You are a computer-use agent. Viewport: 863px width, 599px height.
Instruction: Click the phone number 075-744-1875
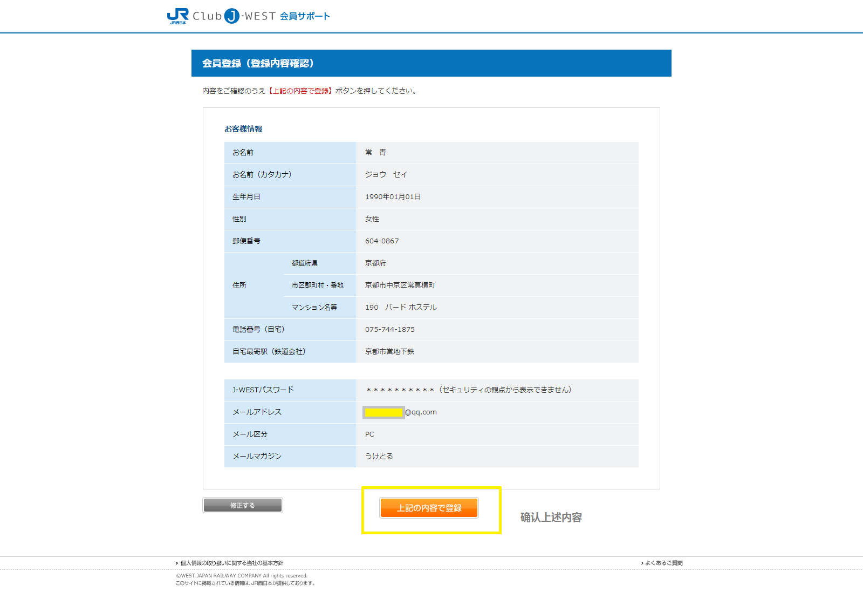(390, 330)
